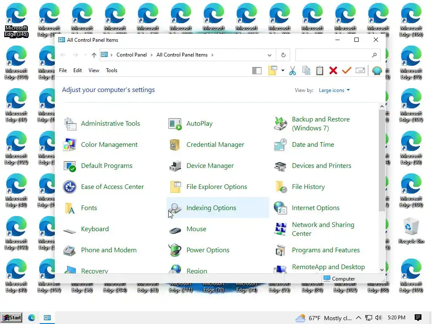Open Ease of Access Center icon
The image size is (432, 324).
point(70,187)
